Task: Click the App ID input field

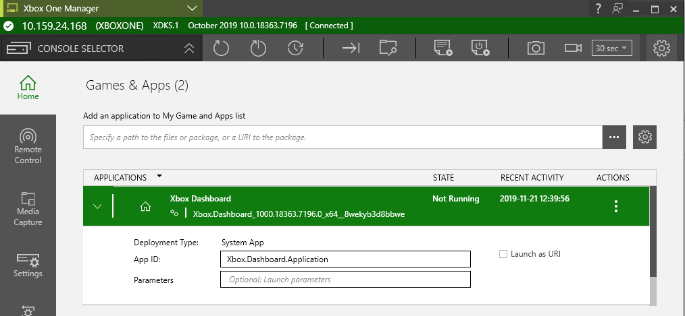Action: (346, 259)
